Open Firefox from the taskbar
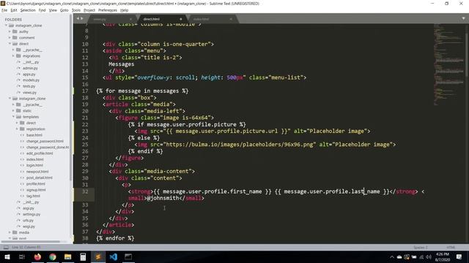469x263 pixels. pyautogui.click(x=37, y=256)
